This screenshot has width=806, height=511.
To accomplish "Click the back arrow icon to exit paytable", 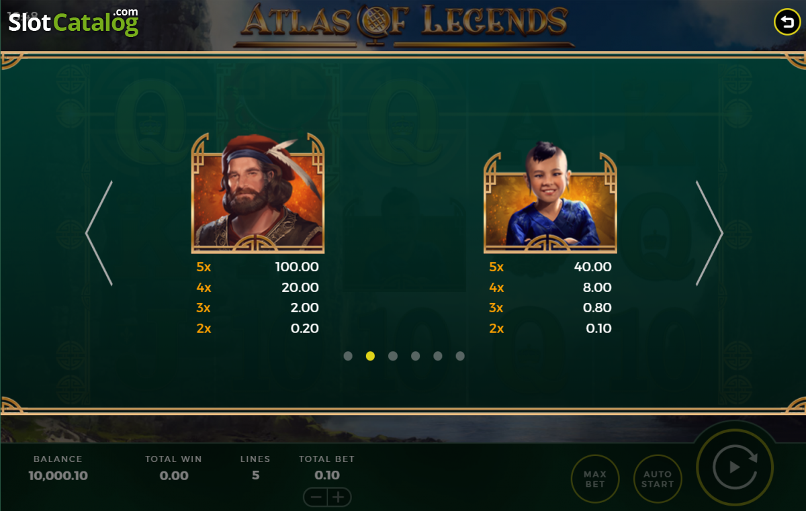I will pyautogui.click(x=787, y=22).
